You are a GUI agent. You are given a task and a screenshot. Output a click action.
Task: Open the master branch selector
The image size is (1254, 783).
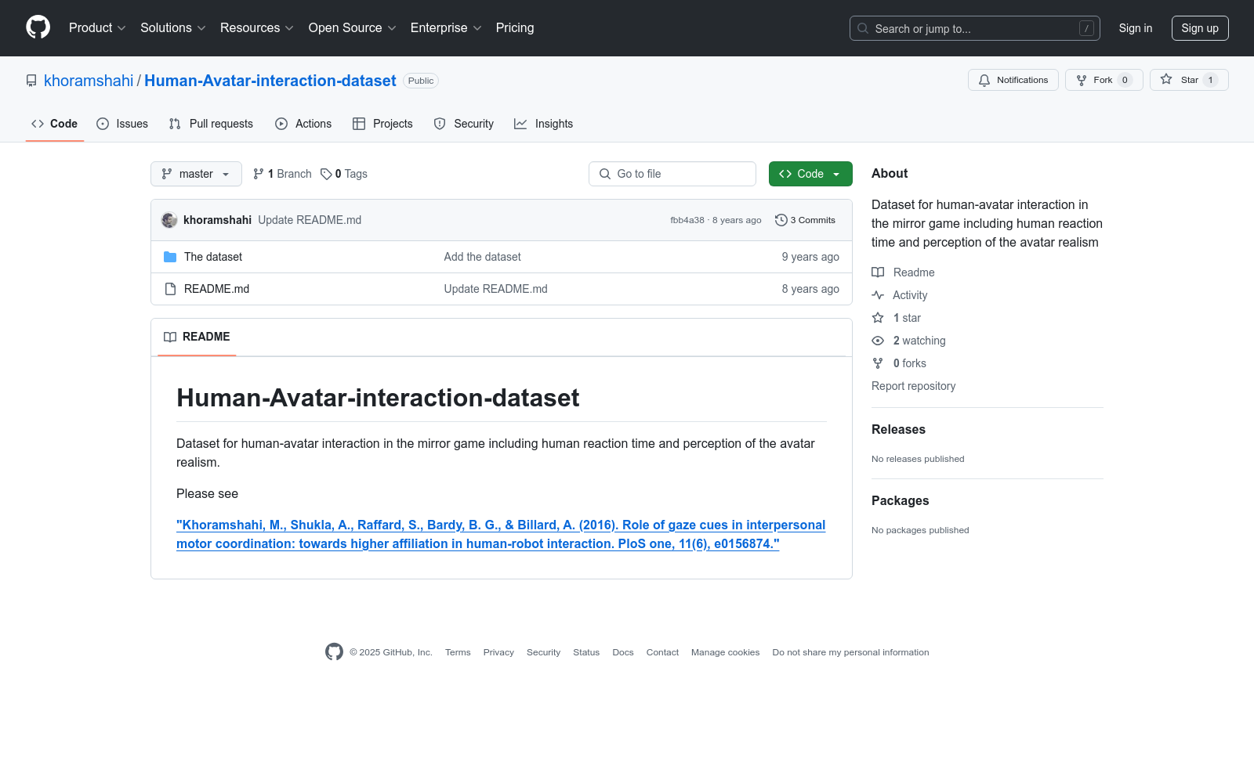coord(196,174)
